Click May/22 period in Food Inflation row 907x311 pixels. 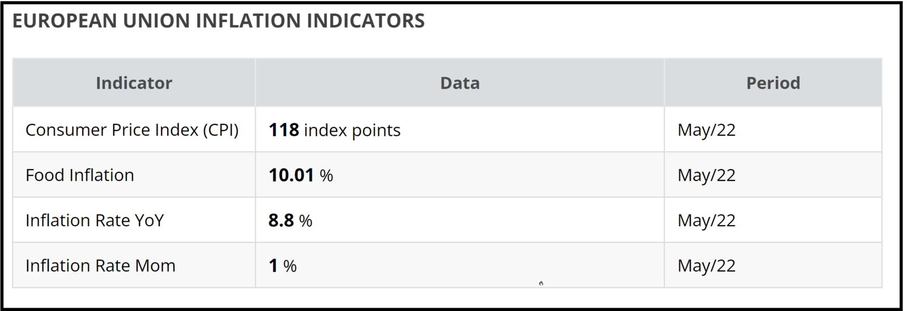706,175
